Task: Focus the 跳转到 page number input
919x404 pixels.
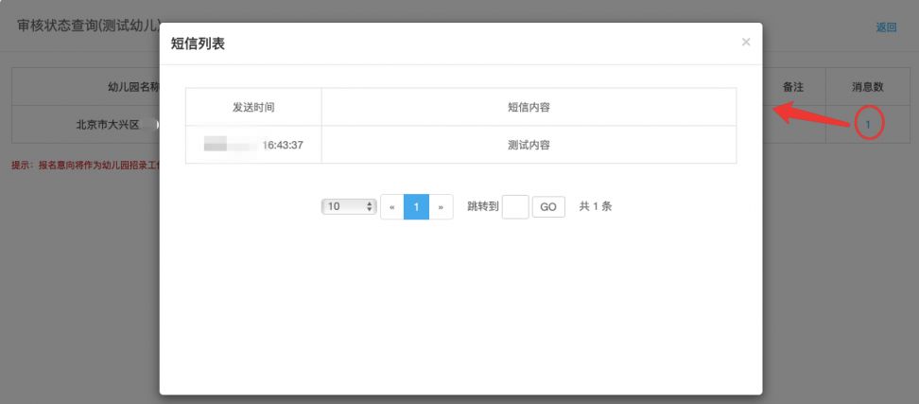Action: pos(515,206)
